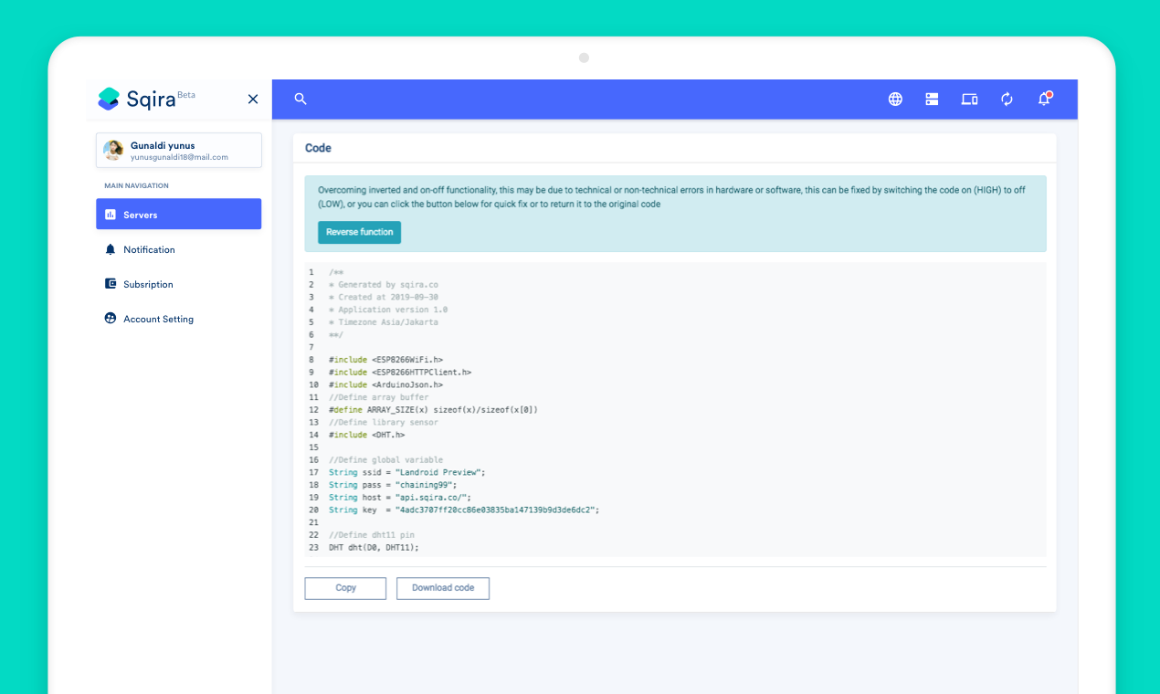Click the card icon beside Subsription
Image resolution: width=1160 pixels, height=694 pixels.
click(111, 283)
